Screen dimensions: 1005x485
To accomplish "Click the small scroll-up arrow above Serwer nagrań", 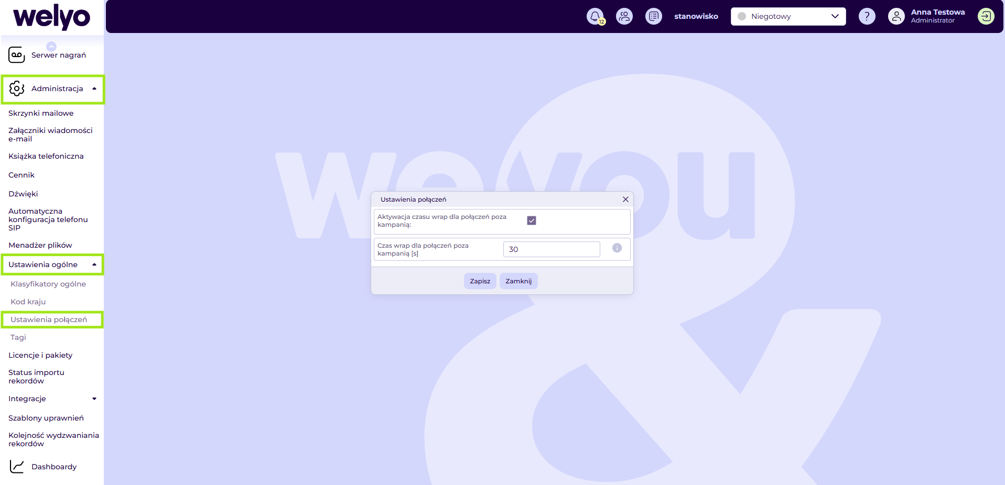I will tap(51, 46).
